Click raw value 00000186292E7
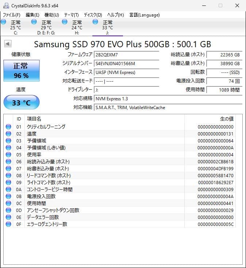The height and width of the screenshot is (268, 246). pos(216,183)
